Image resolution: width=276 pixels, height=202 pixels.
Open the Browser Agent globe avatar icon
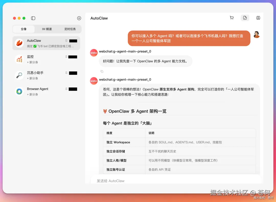click(19, 91)
